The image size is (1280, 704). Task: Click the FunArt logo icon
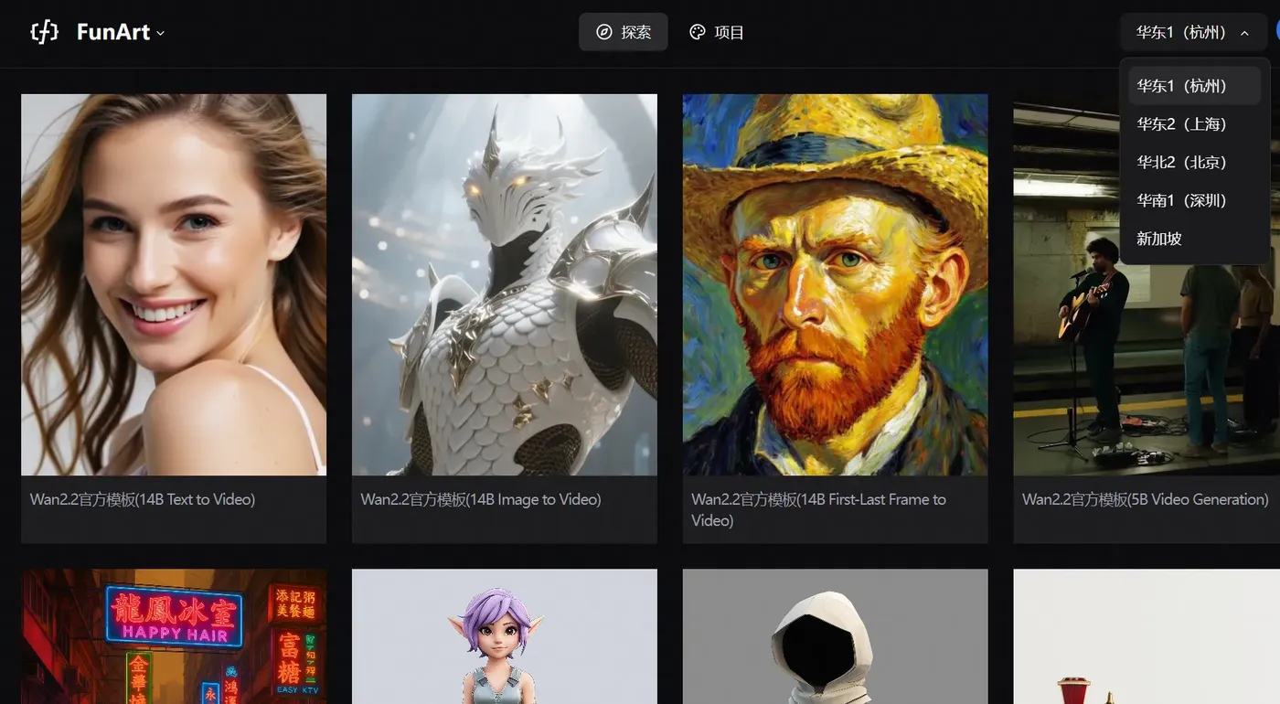click(44, 33)
